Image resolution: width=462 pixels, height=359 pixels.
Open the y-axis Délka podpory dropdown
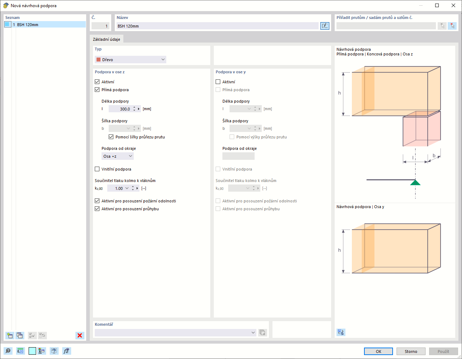point(249,109)
